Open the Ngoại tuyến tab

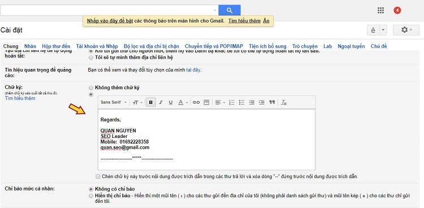(x=351, y=46)
